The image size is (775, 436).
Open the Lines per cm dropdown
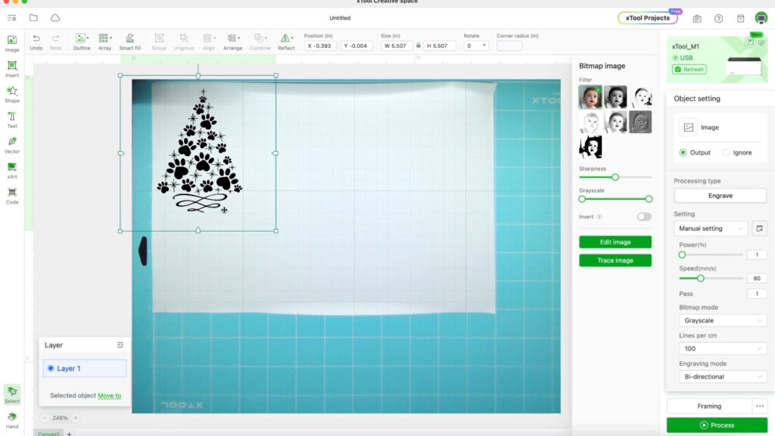coord(723,348)
